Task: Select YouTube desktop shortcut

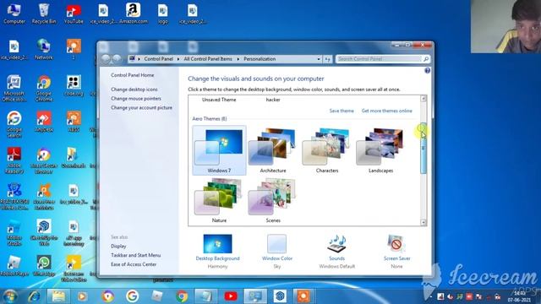Action: click(74, 14)
